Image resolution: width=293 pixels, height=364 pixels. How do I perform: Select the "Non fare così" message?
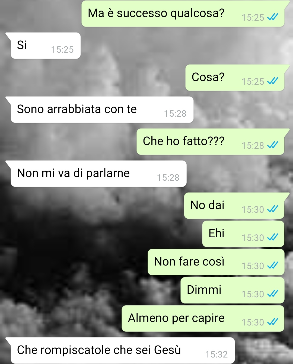point(216,262)
